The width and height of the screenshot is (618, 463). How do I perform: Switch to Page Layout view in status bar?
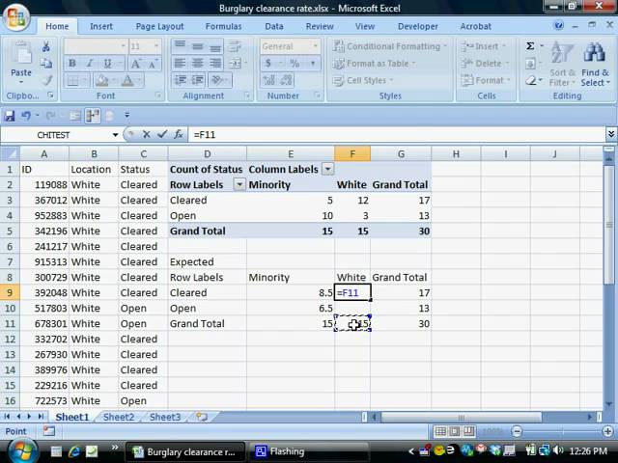click(x=455, y=431)
